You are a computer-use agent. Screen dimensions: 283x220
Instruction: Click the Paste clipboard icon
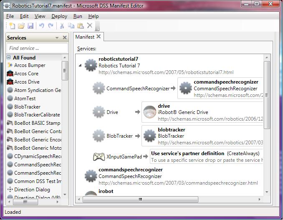coord(81,26)
